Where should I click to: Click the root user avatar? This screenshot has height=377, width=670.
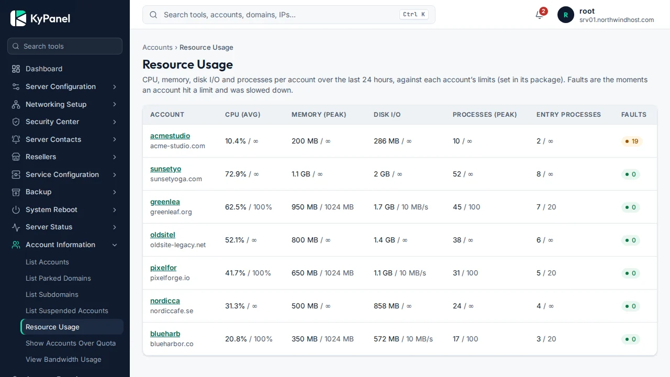tap(566, 15)
